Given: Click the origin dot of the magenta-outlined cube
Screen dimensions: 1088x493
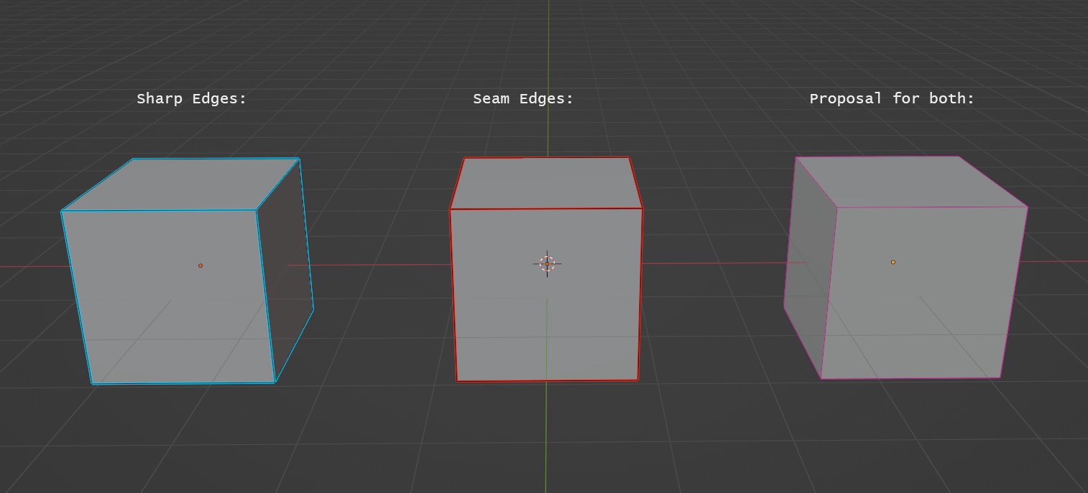Looking at the screenshot, I should pyautogui.click(x=893, y=262).
